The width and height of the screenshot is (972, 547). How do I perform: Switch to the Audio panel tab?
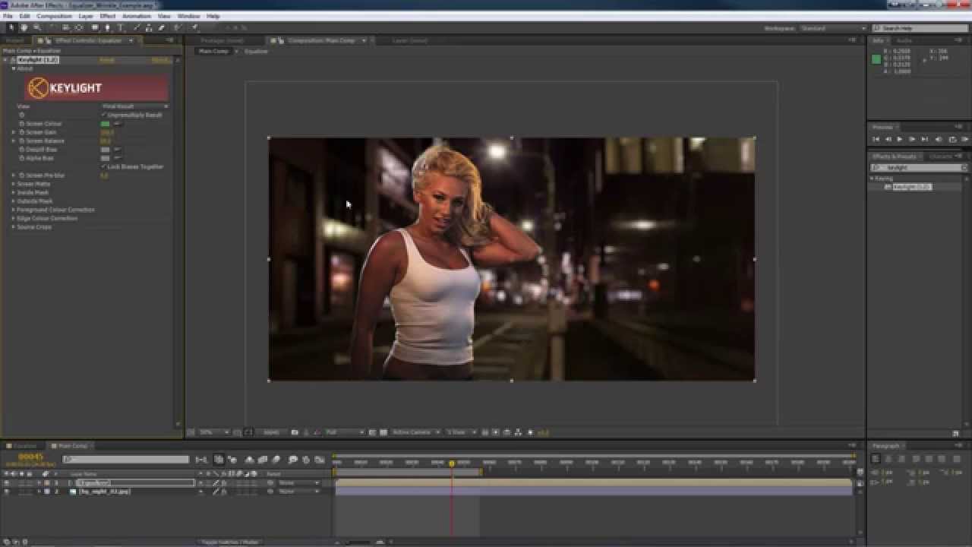pos(904,40)
